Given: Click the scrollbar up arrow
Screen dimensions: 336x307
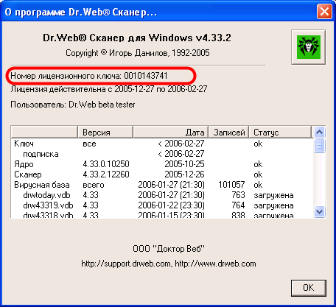Looking at the screenshot, I should (x=319, y=133).
